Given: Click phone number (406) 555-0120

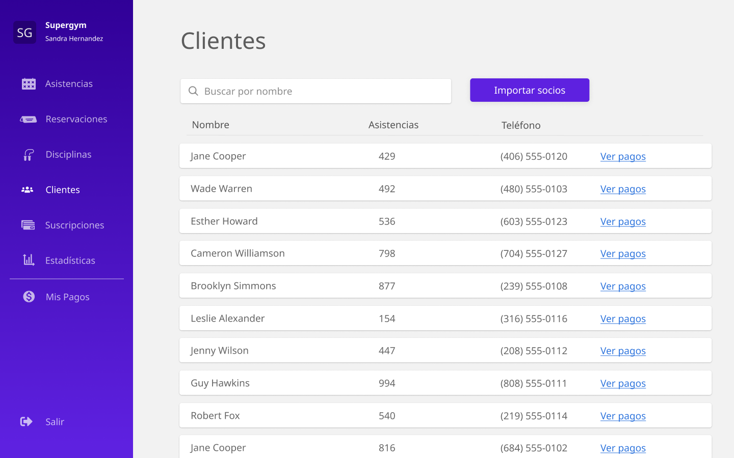Looking at the screenshot, I should [534, 156].
